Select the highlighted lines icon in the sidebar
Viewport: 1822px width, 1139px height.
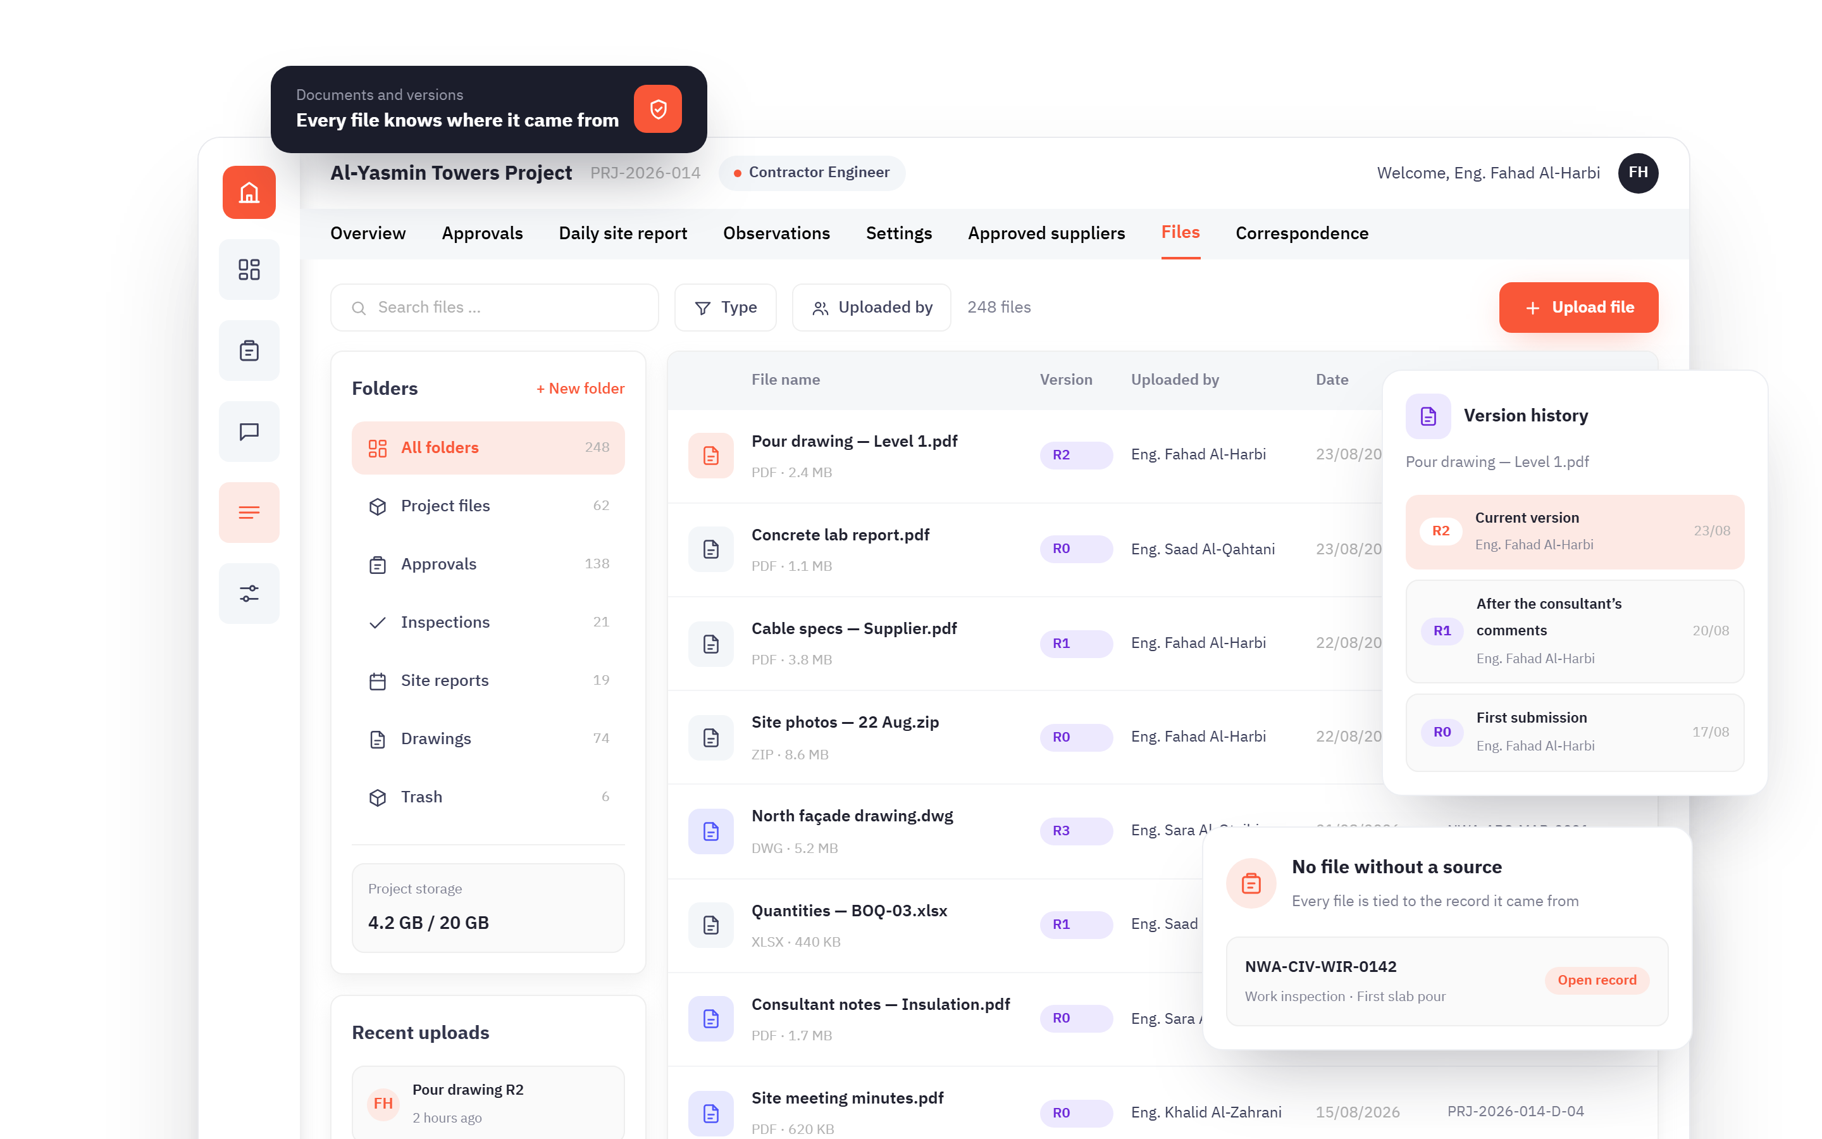click(249, 513)
